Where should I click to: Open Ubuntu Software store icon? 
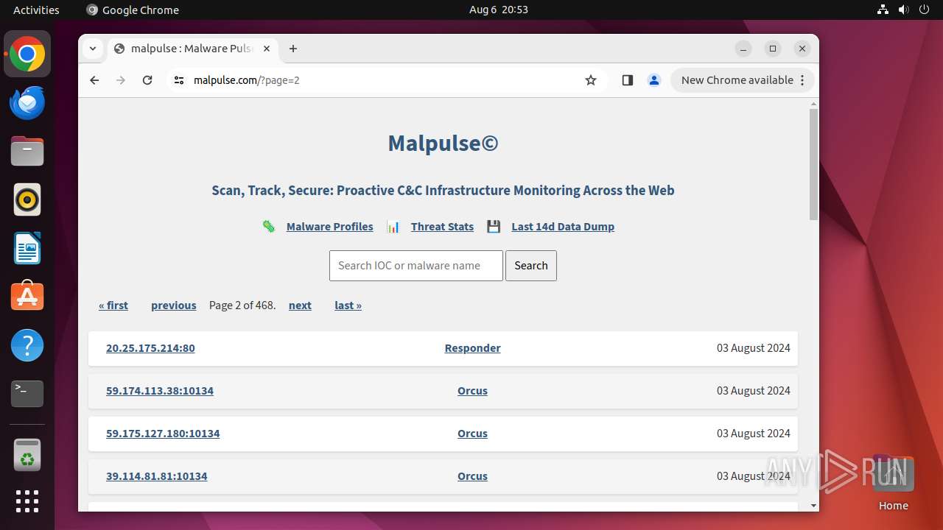point(27,297)
